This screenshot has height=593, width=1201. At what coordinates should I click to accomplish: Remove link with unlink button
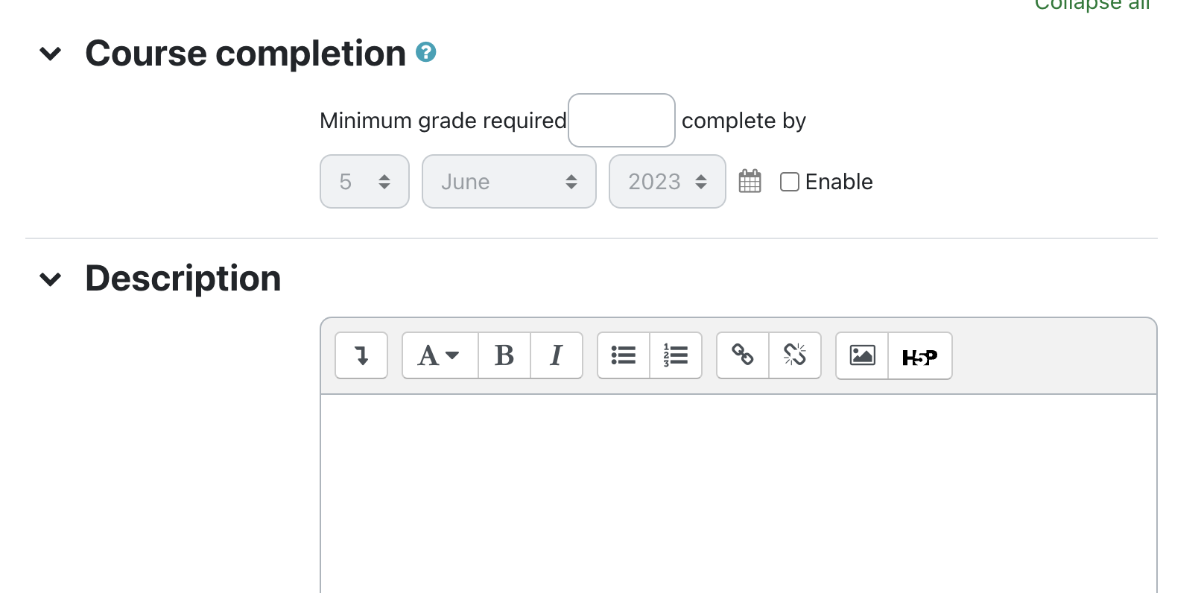pos(795,355)
